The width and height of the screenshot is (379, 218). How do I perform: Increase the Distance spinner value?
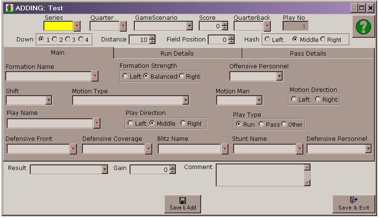click(152, 38)
